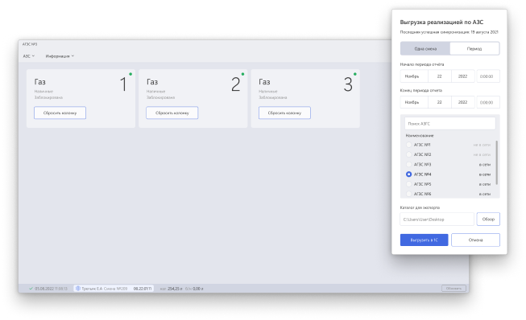Click the export folder path field
This screenshot has width=526, height=320.
point(437,219)
